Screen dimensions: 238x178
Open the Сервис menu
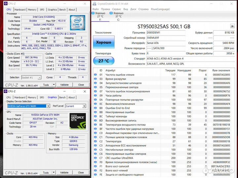click(x=117, y=9)
